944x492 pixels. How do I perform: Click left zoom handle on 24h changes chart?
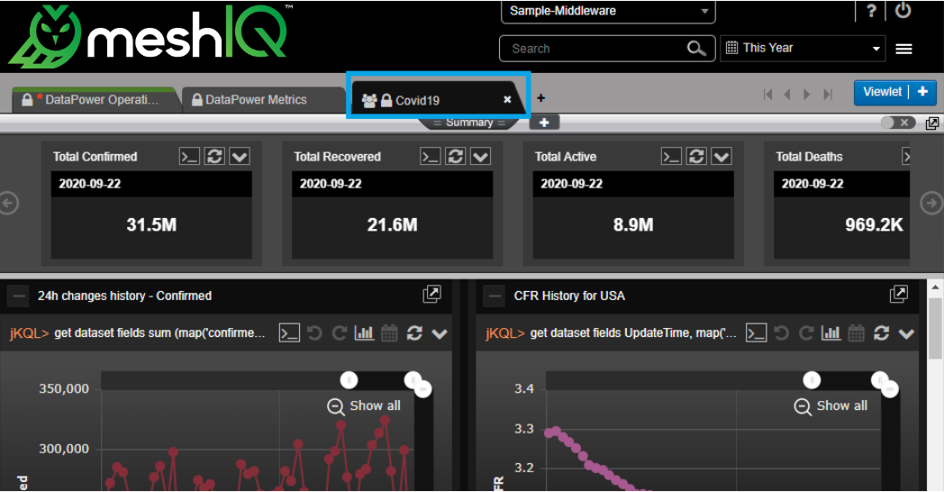pyautogui.click(x=349, y=380)
